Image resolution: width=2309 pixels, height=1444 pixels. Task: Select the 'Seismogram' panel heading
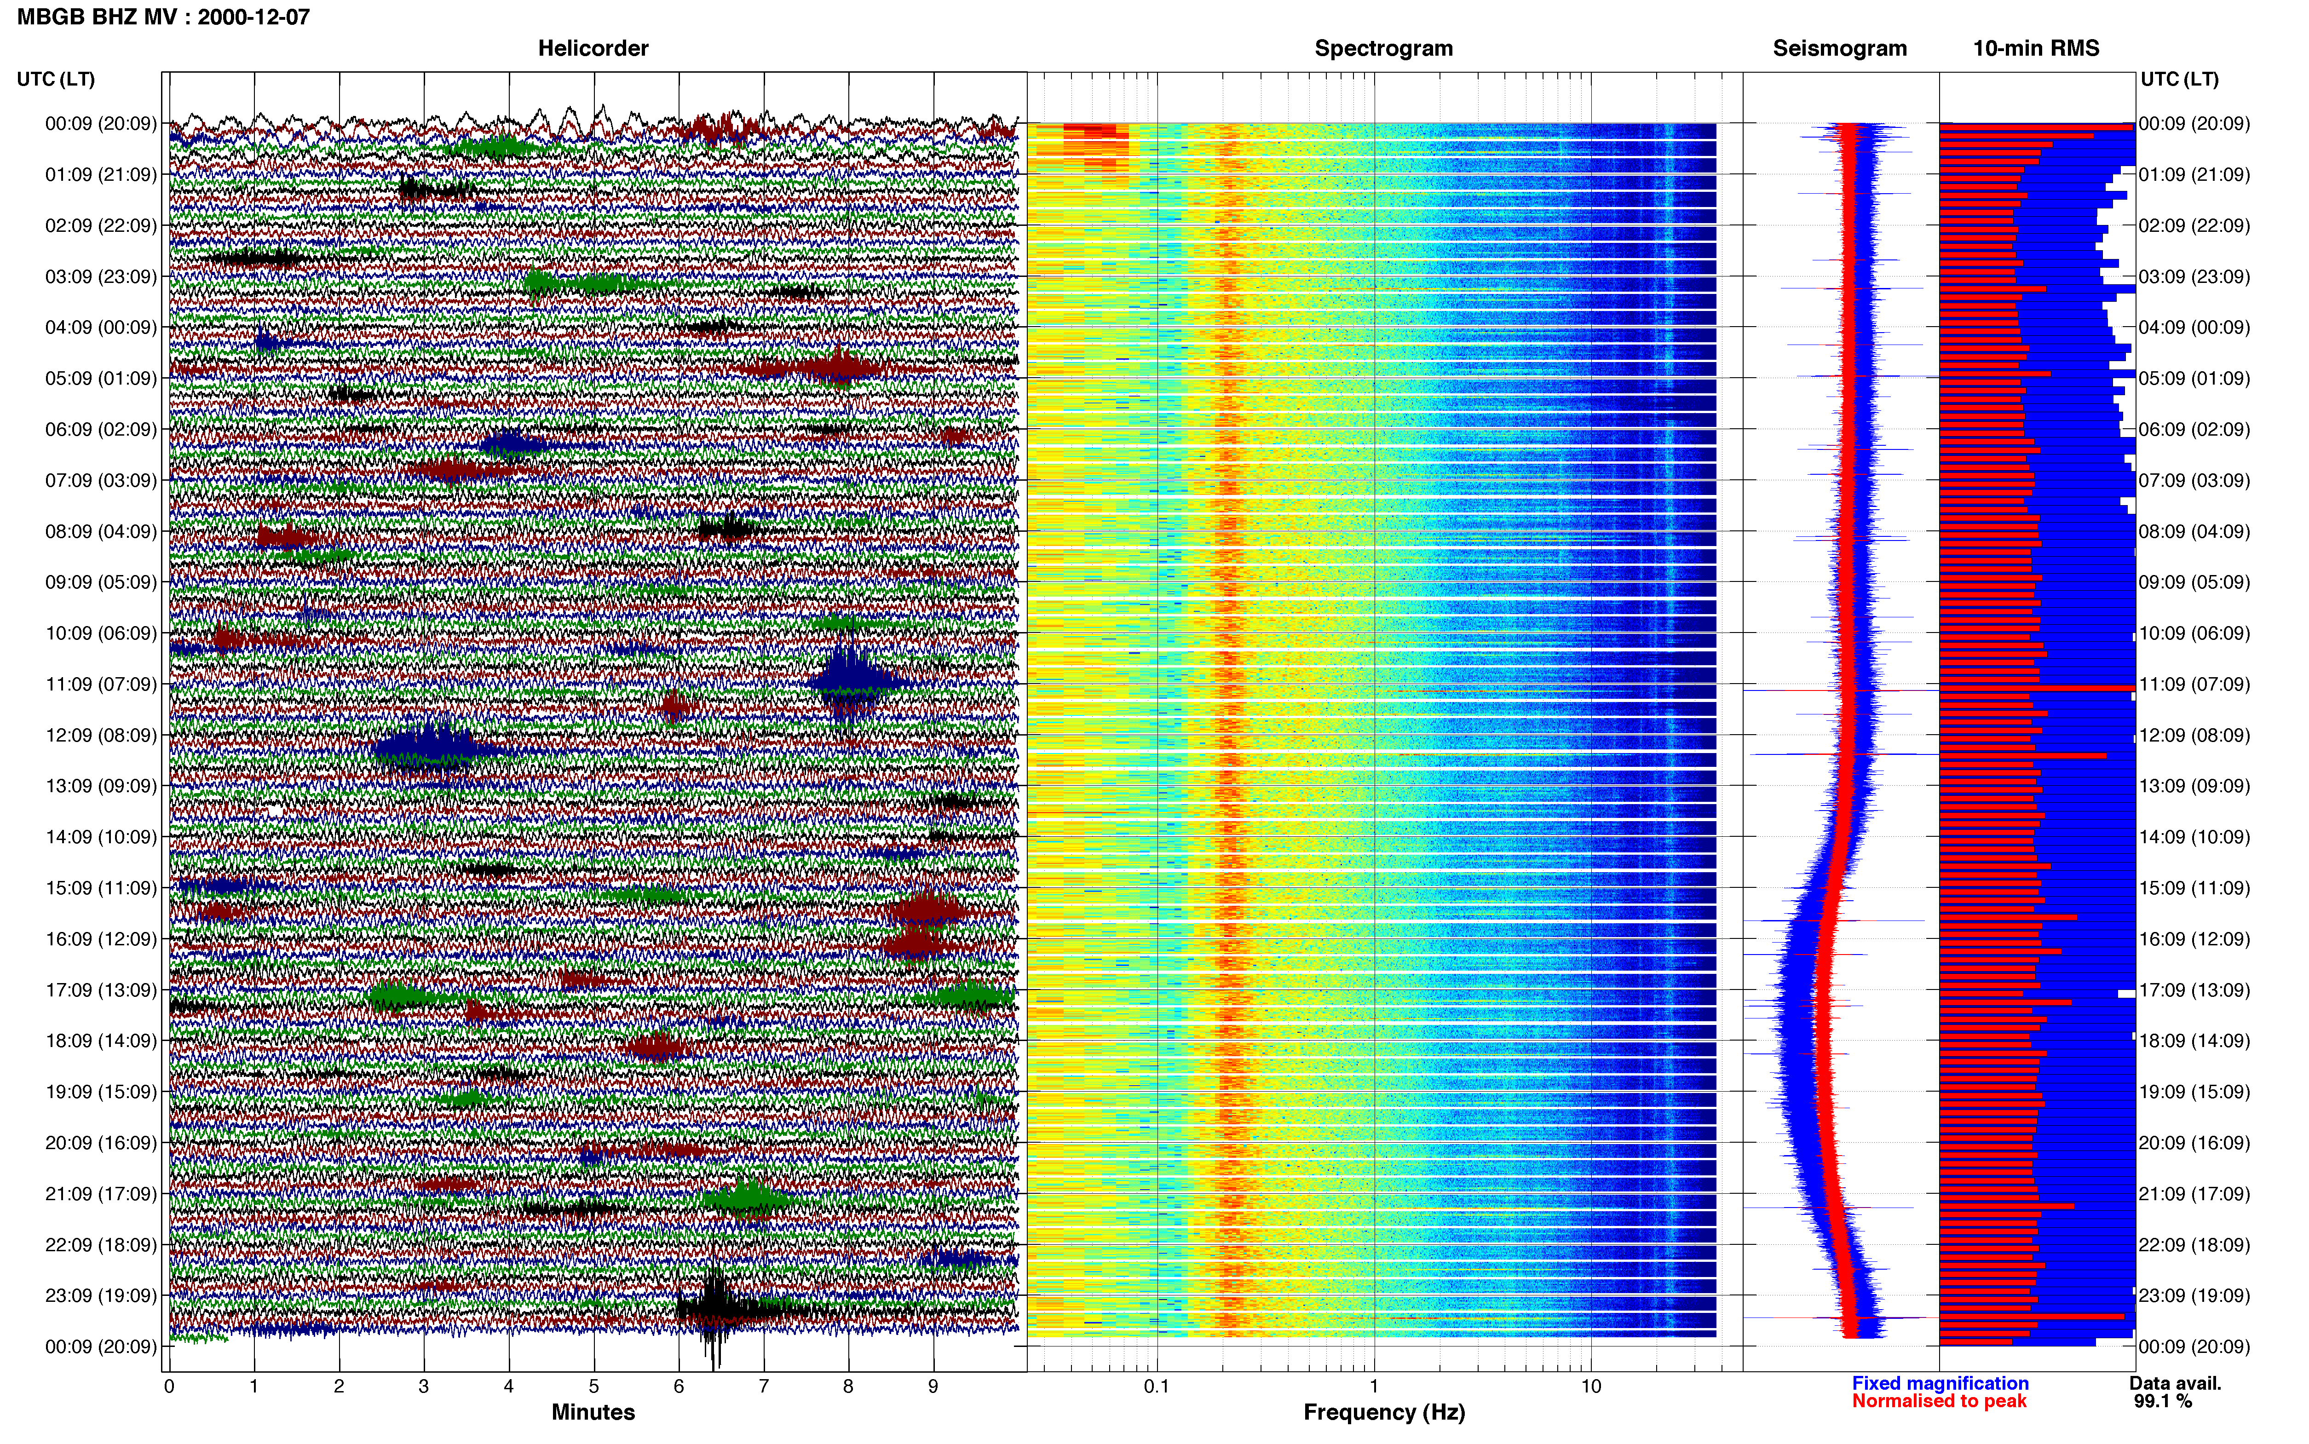[1839, 48]
